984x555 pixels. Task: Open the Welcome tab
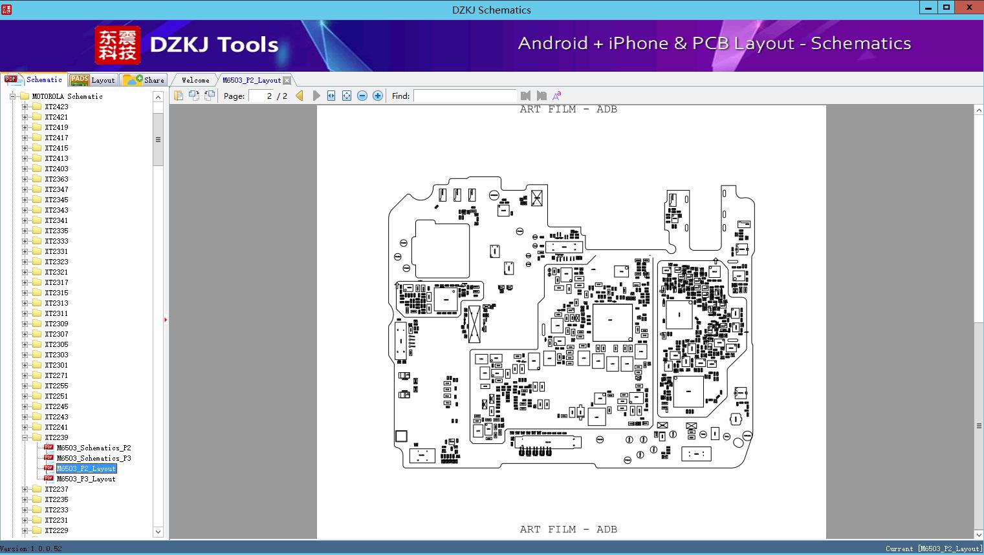[x=195, y=80]
